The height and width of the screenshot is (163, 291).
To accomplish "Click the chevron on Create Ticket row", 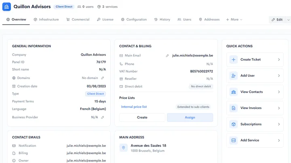I will click(x=279, y=59).
